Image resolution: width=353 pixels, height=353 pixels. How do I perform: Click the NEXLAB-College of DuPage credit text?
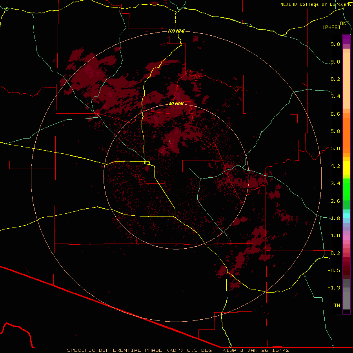pos(314,4)
